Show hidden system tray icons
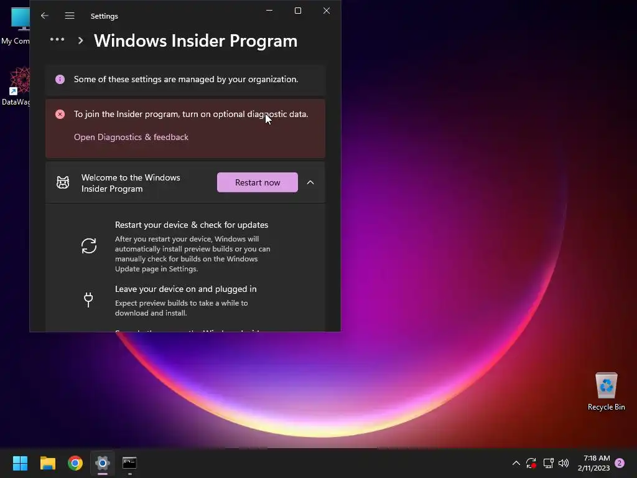Screen dimensions: 637x478 516,463
